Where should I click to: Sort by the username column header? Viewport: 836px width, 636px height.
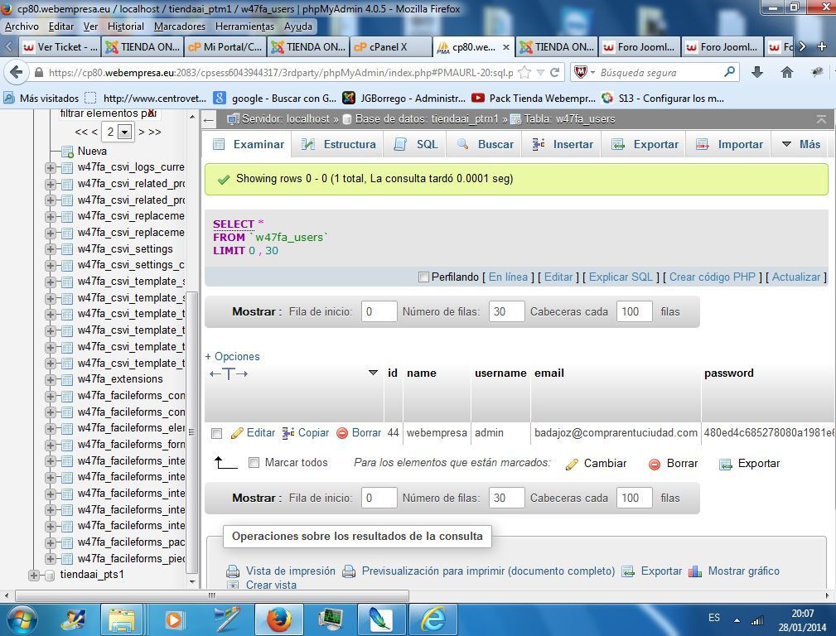click(500, 373)
